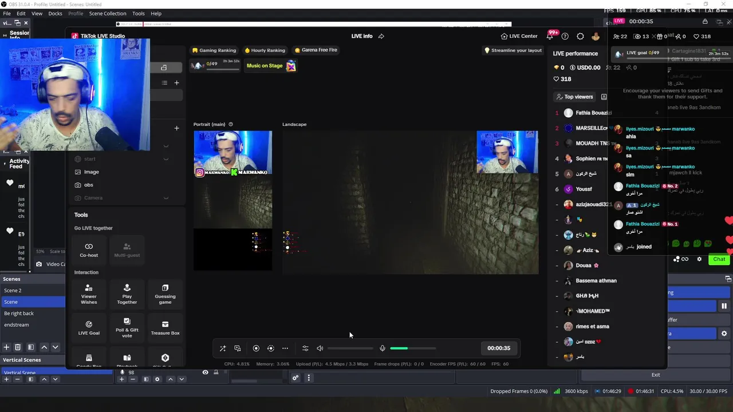Click Streamline your layout tip
This screenshot has height=412, width=733.
[513, 50]
